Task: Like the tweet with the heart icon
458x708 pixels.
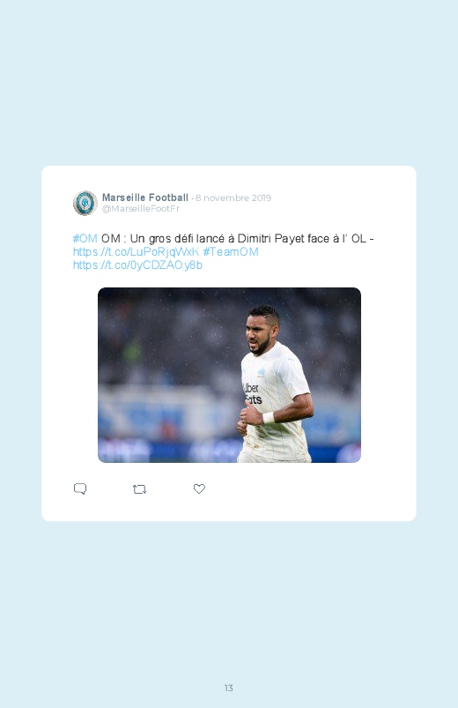Action: (x=199, y=488)
